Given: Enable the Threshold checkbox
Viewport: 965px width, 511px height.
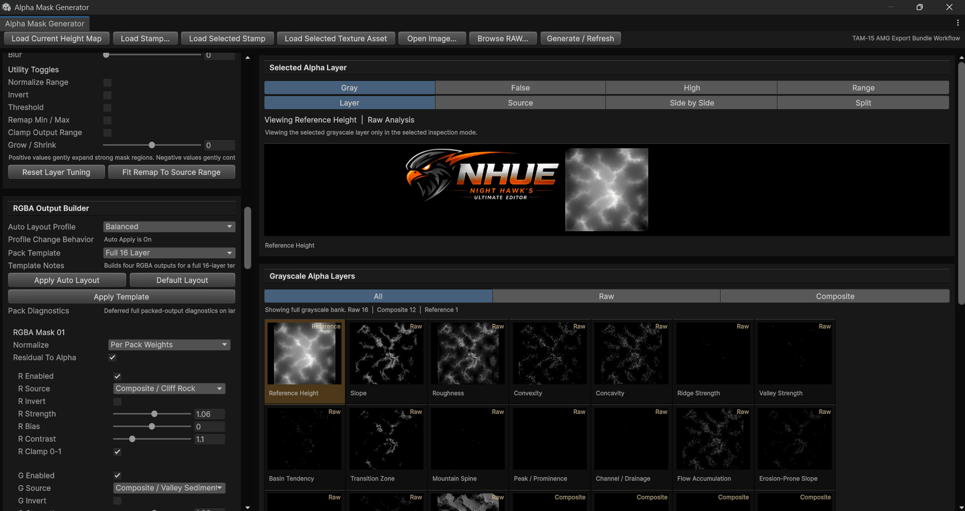Looking at the screenshot, I should pyautogui.click(x=107, y=108).
